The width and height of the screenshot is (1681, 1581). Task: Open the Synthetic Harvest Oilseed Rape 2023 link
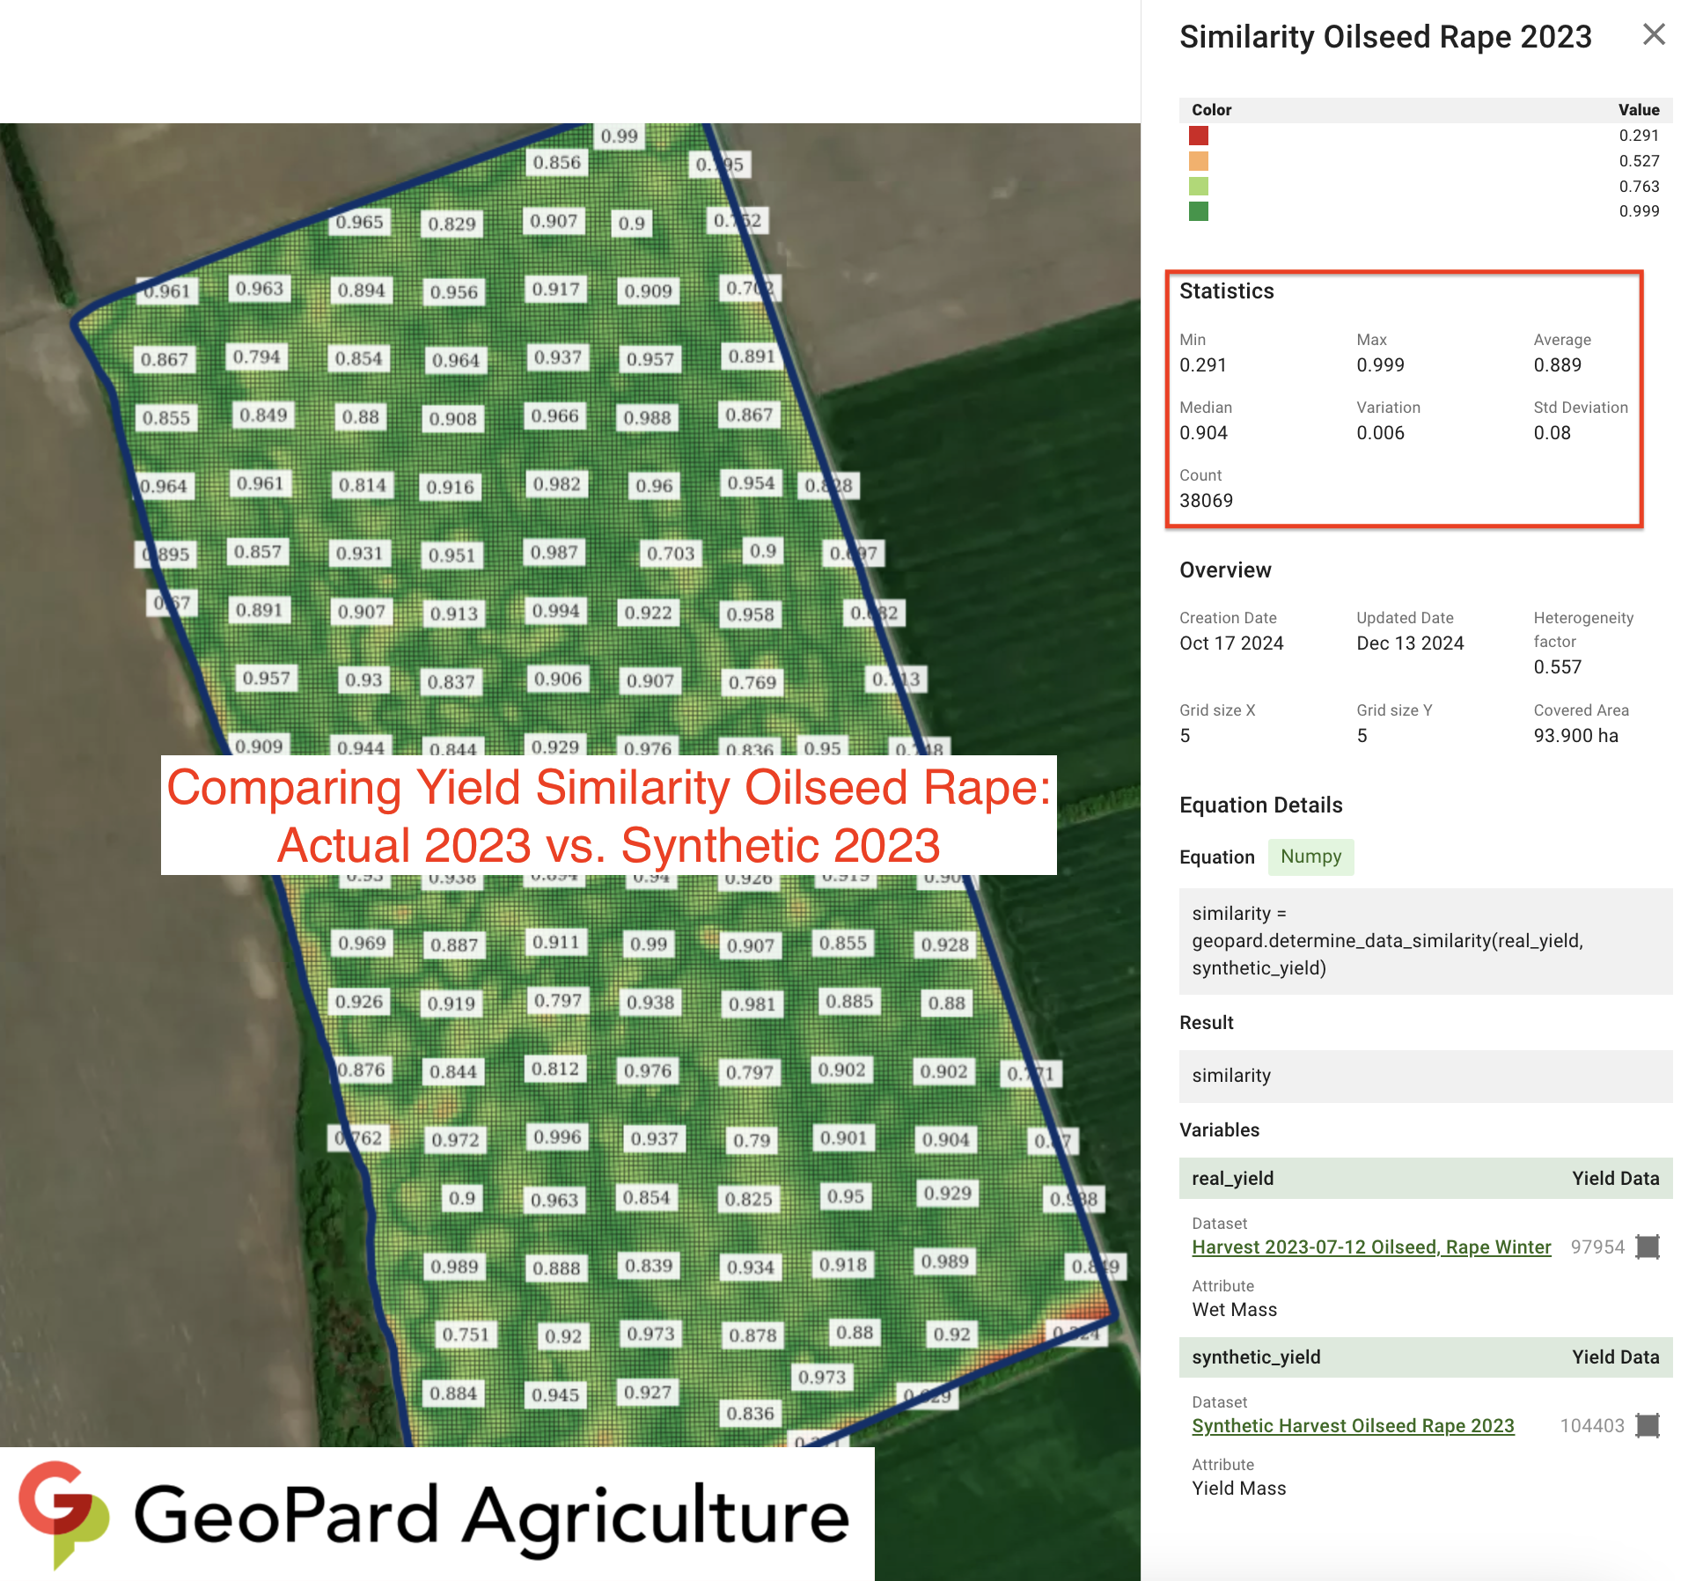[1352, 1425]
